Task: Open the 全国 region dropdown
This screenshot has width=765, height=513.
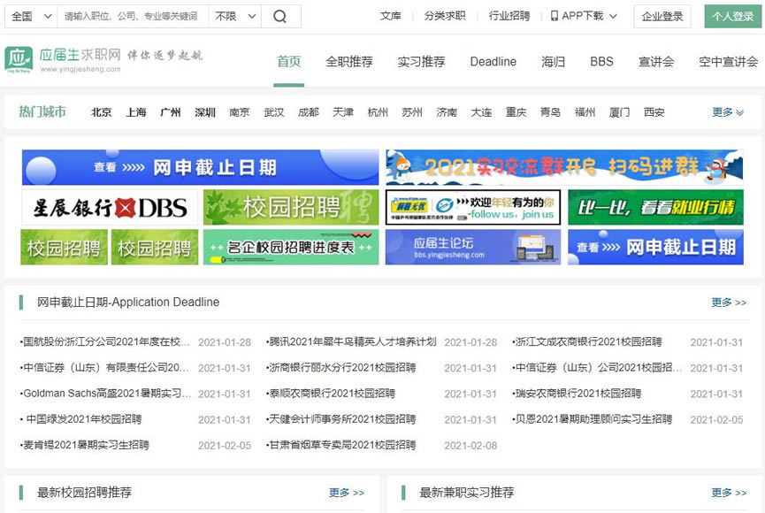Action: click(x=31, y=17)
